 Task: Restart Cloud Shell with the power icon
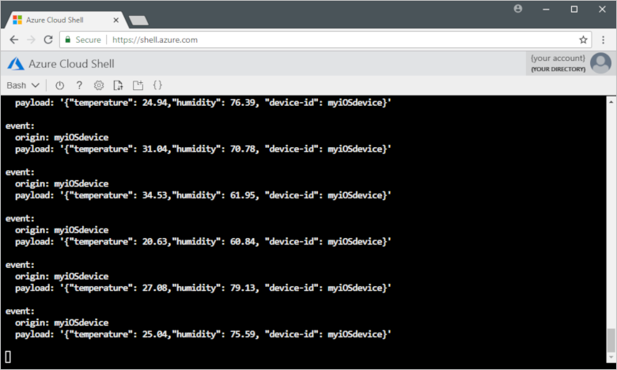point(60,85)
